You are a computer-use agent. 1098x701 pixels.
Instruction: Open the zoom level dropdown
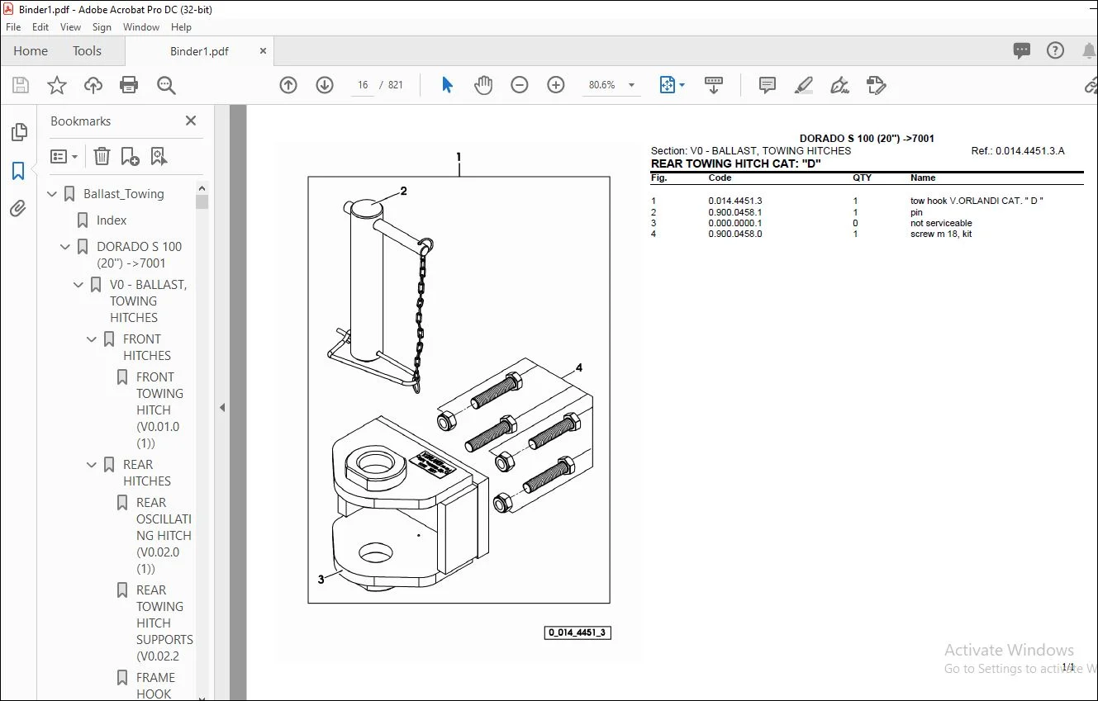(x=631, y=85)
